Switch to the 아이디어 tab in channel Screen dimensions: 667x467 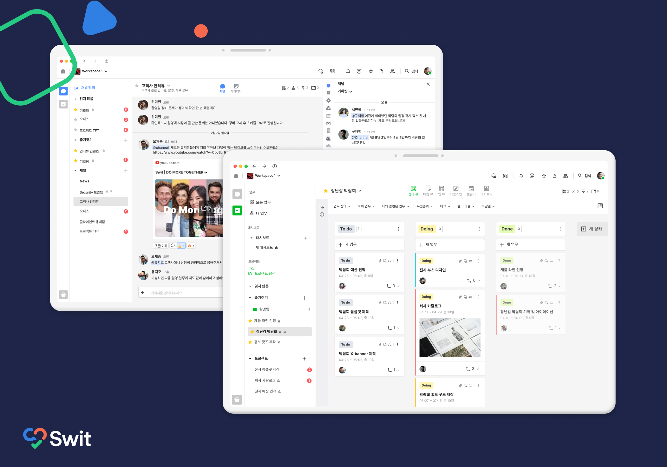(236, 88)
